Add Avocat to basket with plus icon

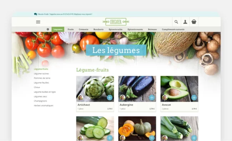point(194,98)
